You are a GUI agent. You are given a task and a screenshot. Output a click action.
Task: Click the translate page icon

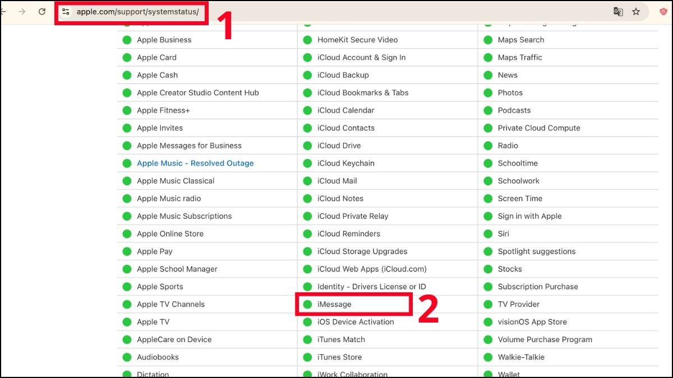tap(618, 12)
